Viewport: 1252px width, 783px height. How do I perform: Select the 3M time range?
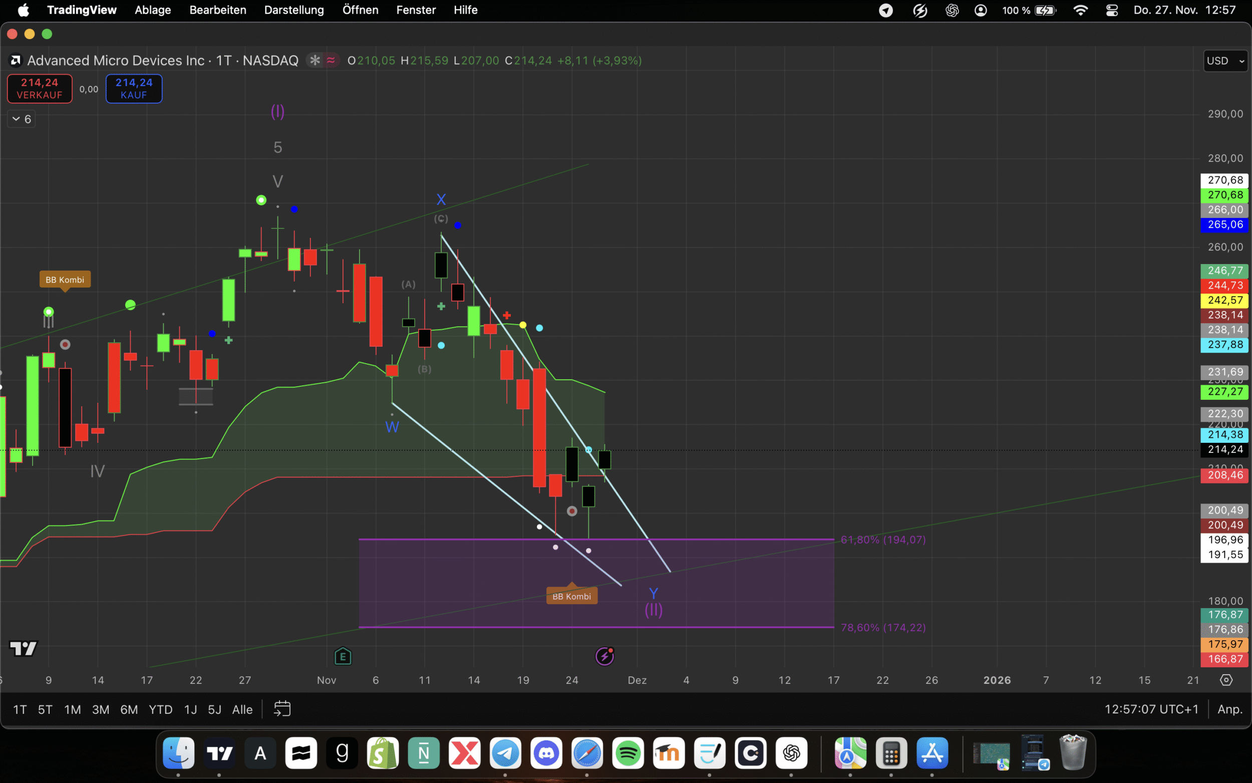[100, 709]
